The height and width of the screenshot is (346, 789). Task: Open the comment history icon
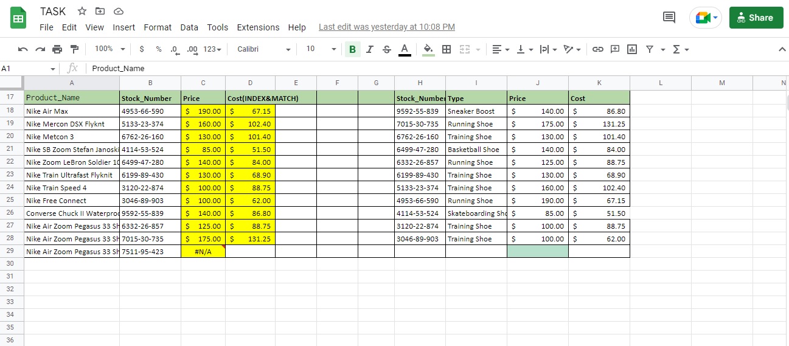point(669,18)
